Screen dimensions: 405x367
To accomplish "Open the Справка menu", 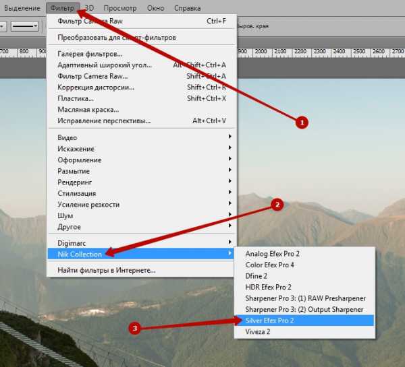I will coord(187,8).
